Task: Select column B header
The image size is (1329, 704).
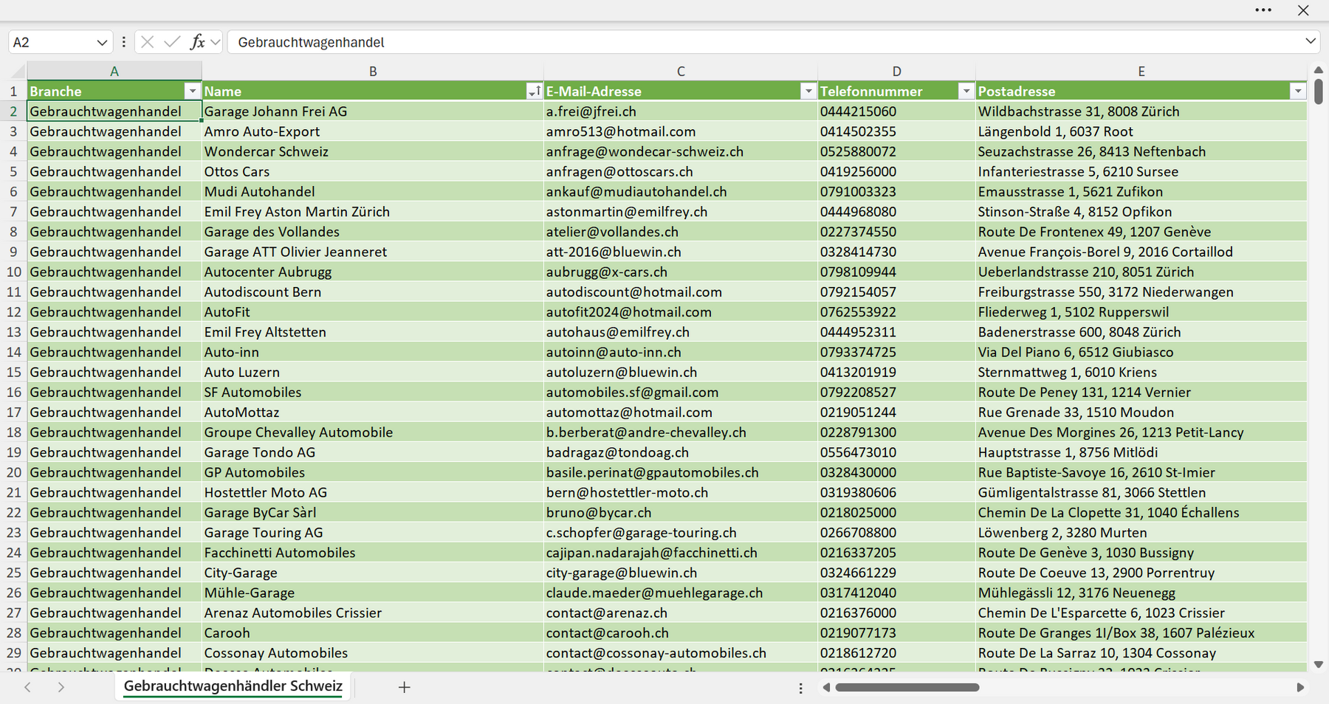Action: [373, 72]
